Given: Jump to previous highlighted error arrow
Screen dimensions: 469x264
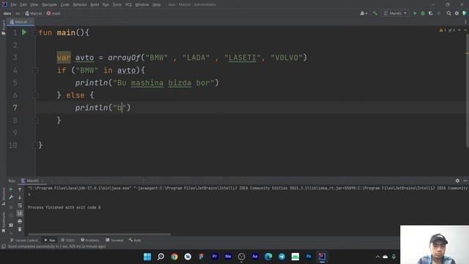Looking at the screenshot, I should 459,30.
